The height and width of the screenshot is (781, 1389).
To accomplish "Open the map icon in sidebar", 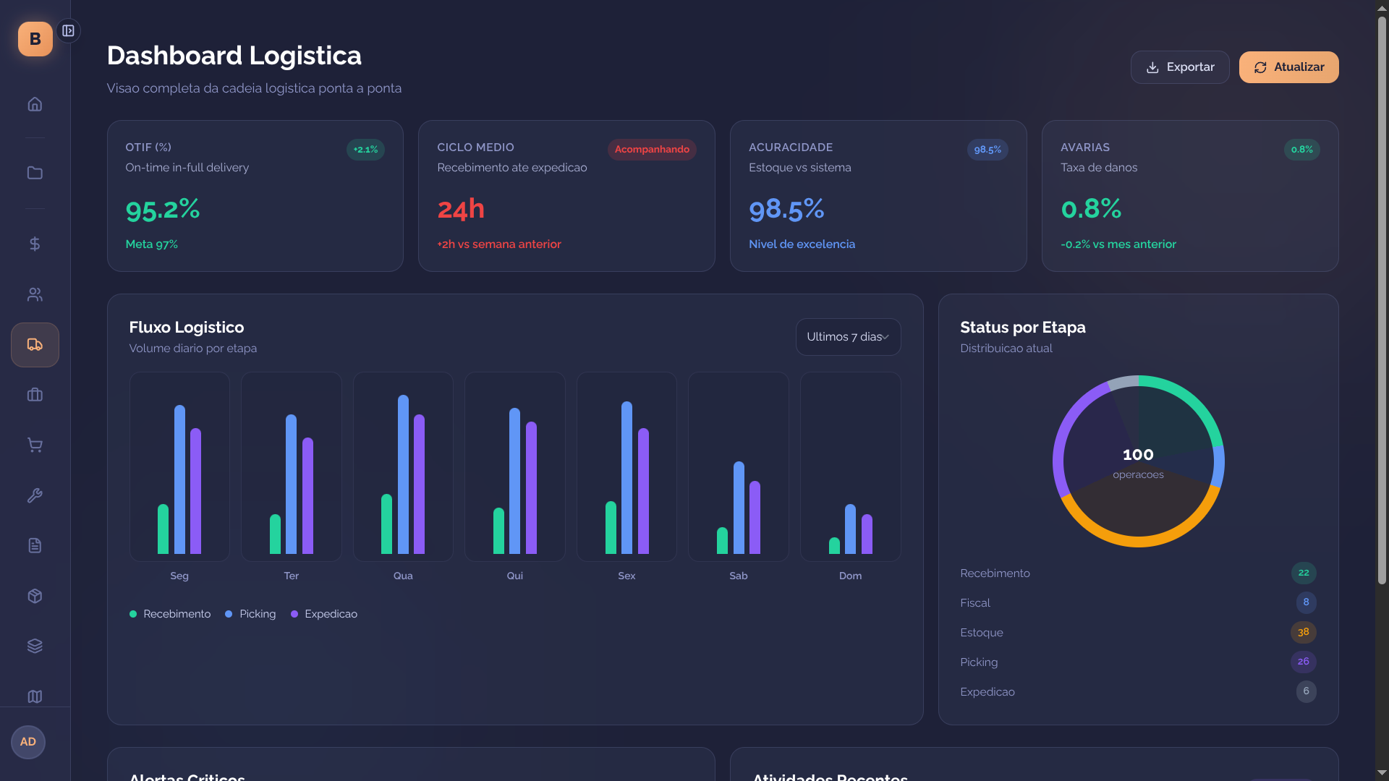I will point(35,696).
